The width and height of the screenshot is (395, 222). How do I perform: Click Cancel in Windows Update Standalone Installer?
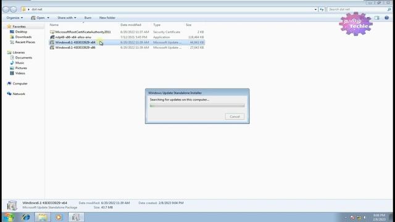235,117
